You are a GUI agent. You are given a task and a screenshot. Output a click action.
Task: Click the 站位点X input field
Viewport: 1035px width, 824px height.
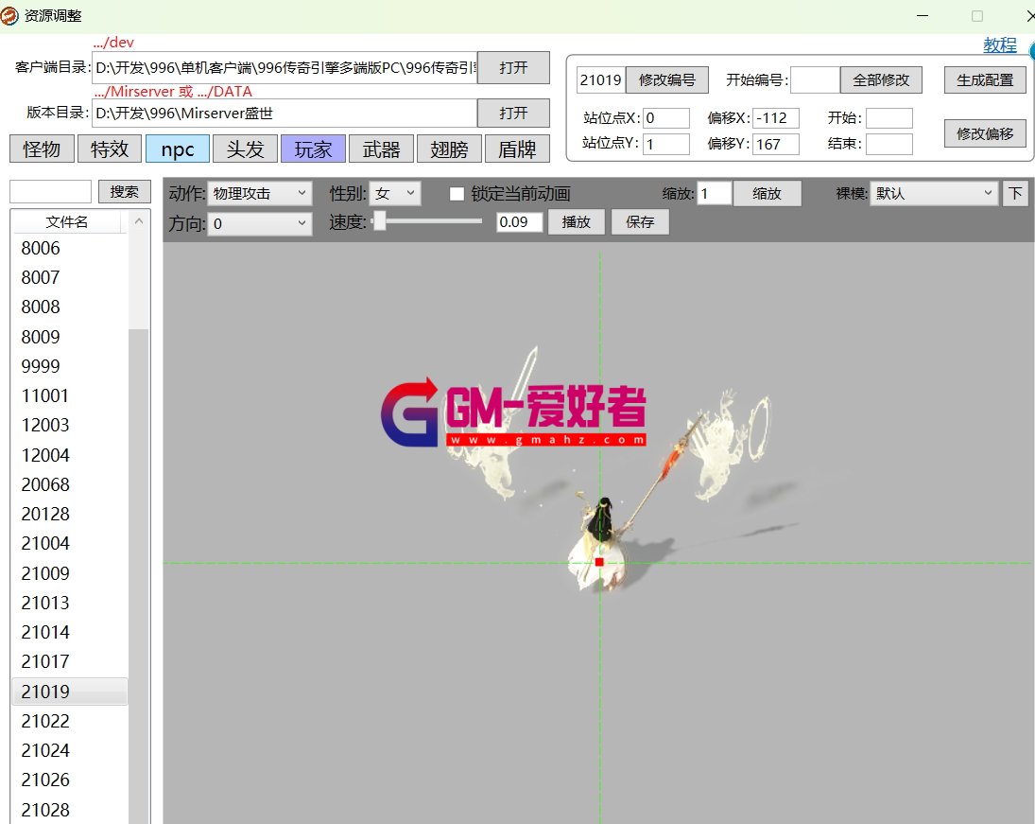pyautogui.click(x=666, y=118)
